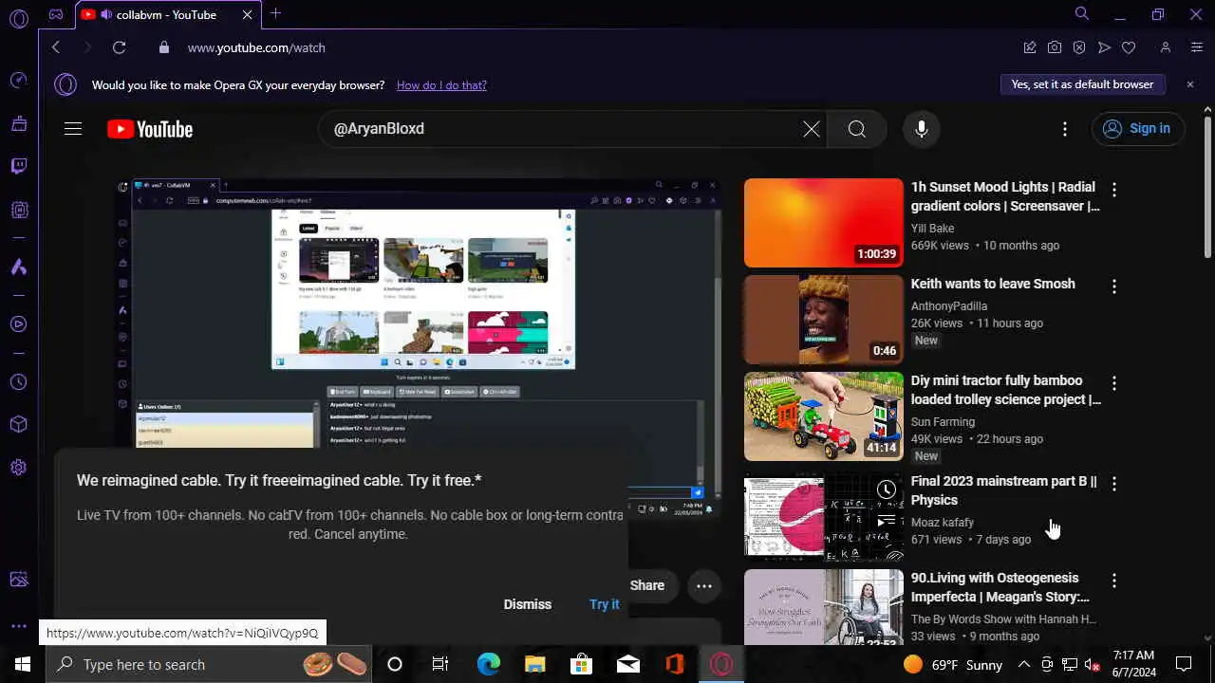
Task: Click 'How do I do that?' link
Action: (x=441, y=85)
